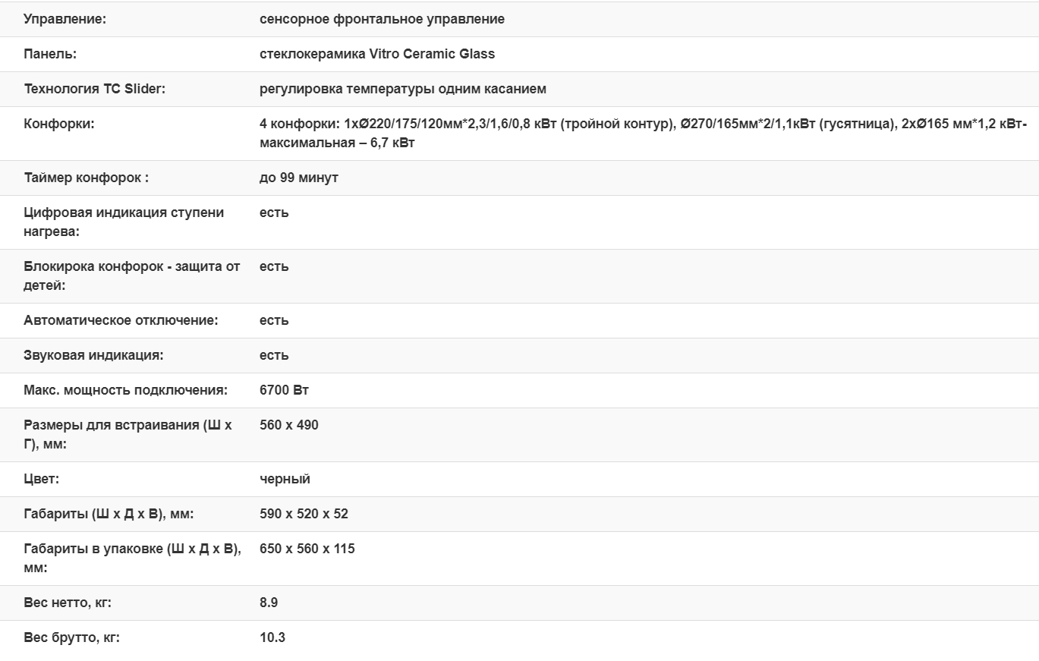Click the "8.9" net weight value
Viewport: 1039px width, 661px height.
pyautogui.click(x=269, y=603)
